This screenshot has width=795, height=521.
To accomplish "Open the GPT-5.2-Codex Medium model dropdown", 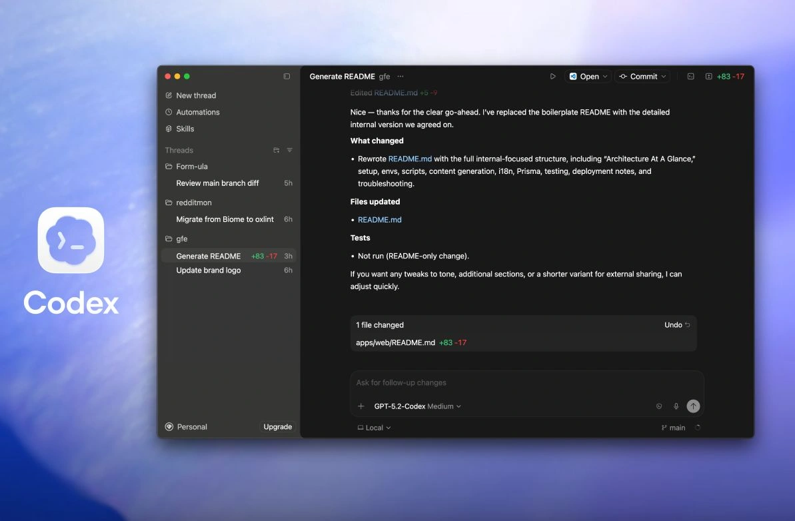I will (418, 406).
